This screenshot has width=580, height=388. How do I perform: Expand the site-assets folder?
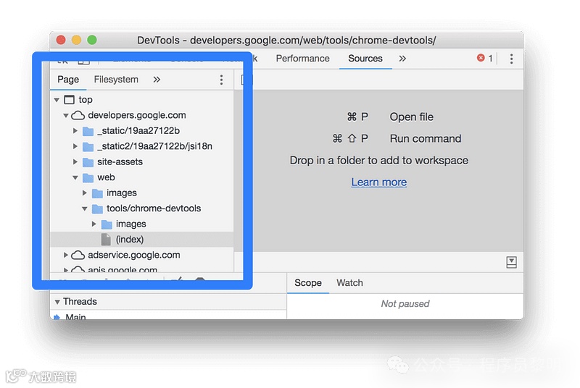75,161
